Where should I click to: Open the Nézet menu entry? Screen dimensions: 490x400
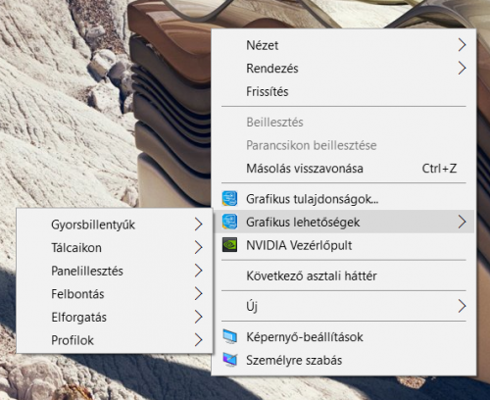pyautogui.click(x=344, y=45)
